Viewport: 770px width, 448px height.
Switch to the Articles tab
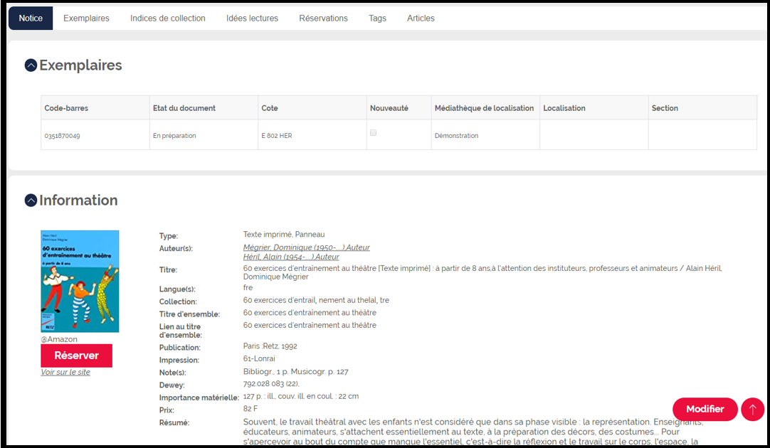point(421,18)
